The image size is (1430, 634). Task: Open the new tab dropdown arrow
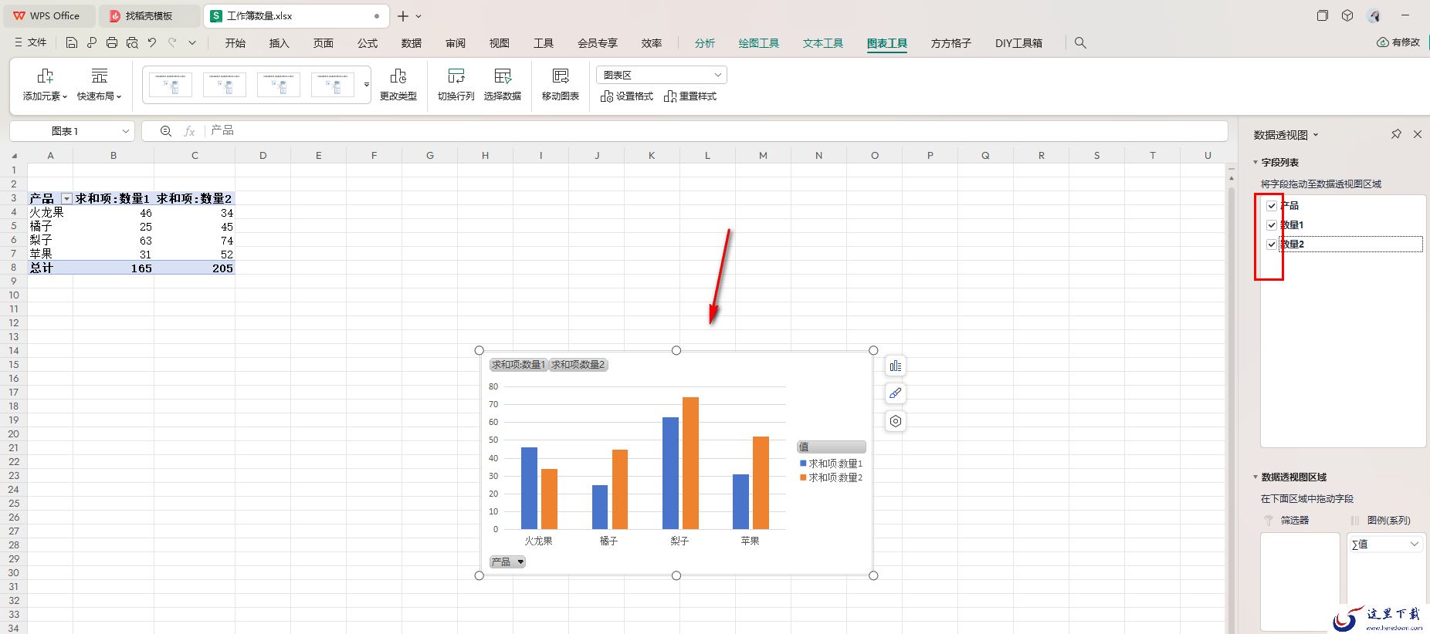tap(419, 16)
